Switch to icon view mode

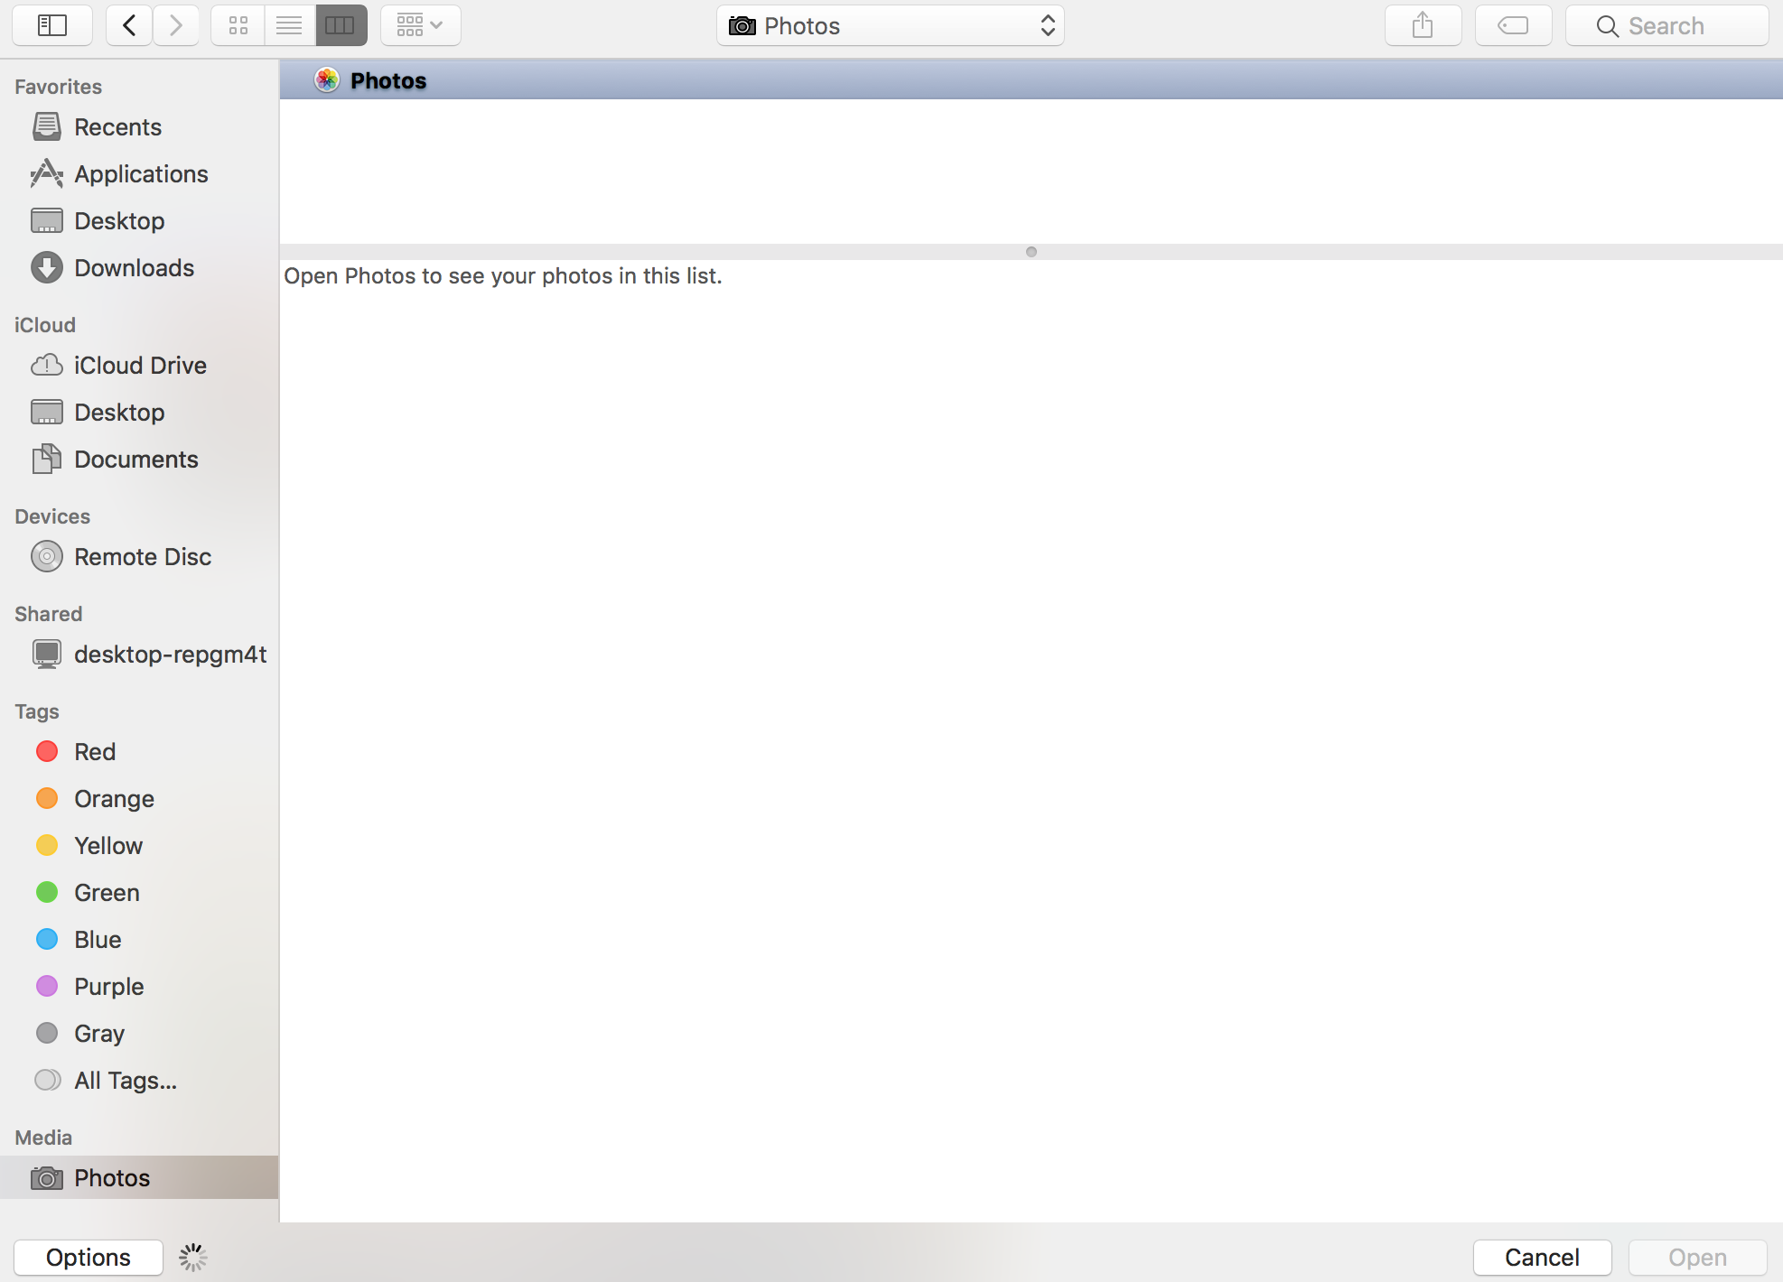(x=238, y=25)
